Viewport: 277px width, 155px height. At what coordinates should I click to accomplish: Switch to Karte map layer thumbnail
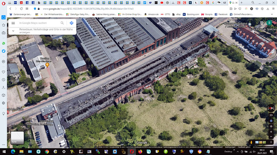(17, 138)
